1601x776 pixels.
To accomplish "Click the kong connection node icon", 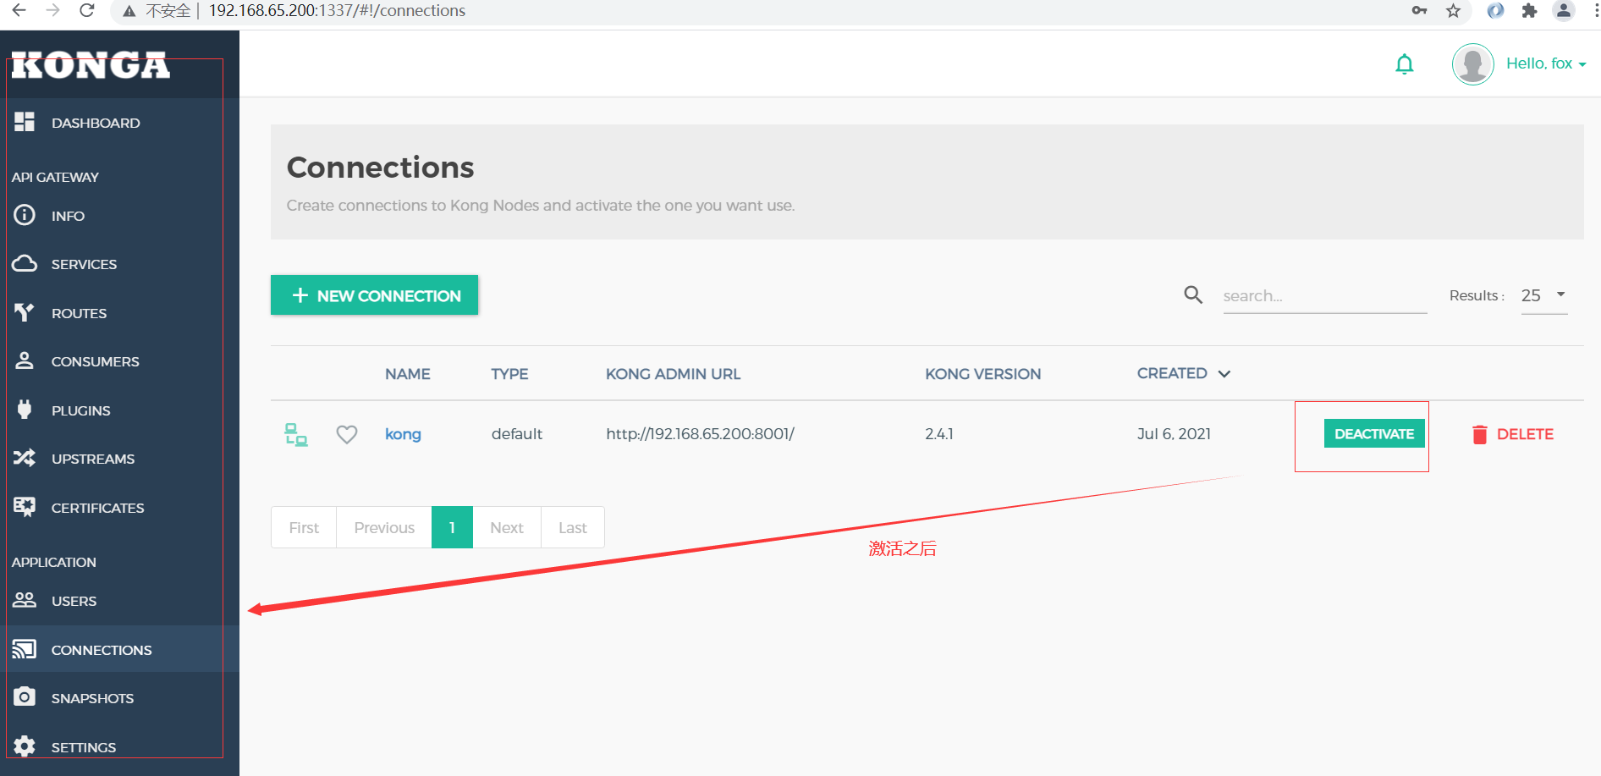I will point(295,434).
